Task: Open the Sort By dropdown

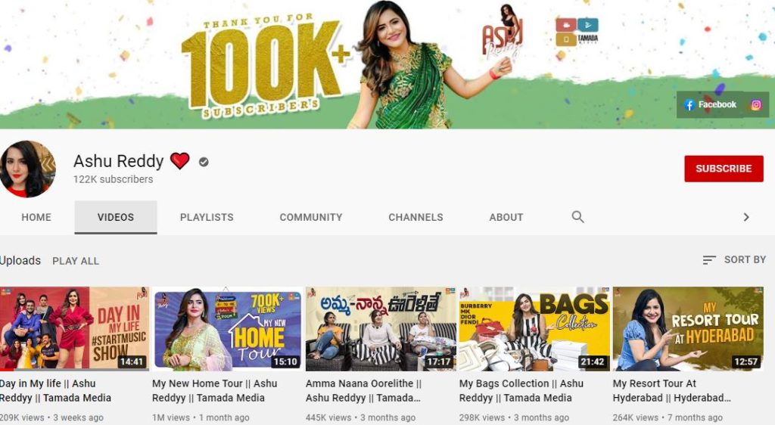Action: (x=734, y=259)
